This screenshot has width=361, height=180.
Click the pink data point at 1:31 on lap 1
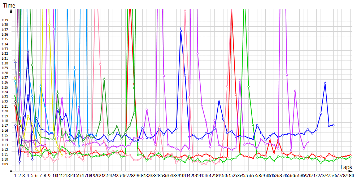tap(15, 60)
